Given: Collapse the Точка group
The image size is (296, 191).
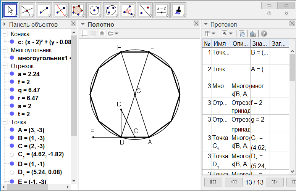Looking at the screenshot, I should (x=5, y=122).
